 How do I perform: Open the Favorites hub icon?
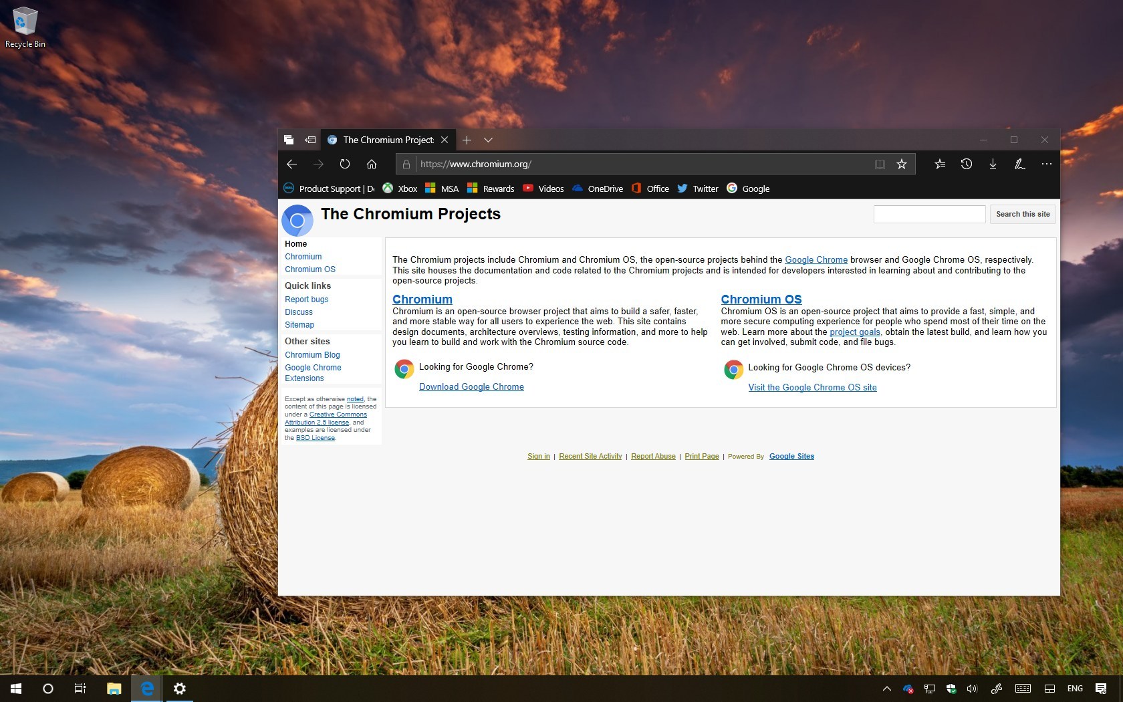point(940,164)
